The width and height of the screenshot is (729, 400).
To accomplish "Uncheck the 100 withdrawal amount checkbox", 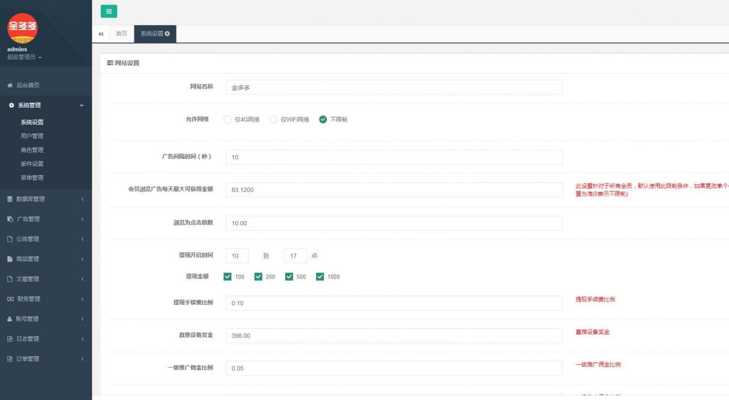I will click(228, 277).
